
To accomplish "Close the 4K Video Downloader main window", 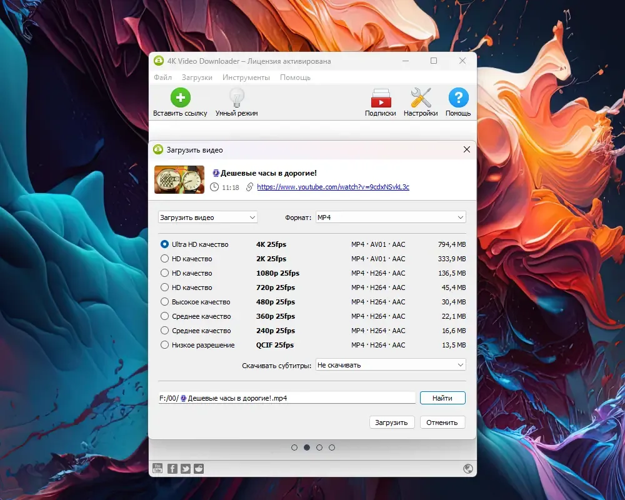I will tap(462, 61).
